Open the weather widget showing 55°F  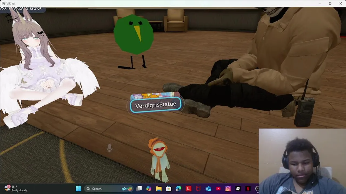pyautogui.click(x=16, y=188)
